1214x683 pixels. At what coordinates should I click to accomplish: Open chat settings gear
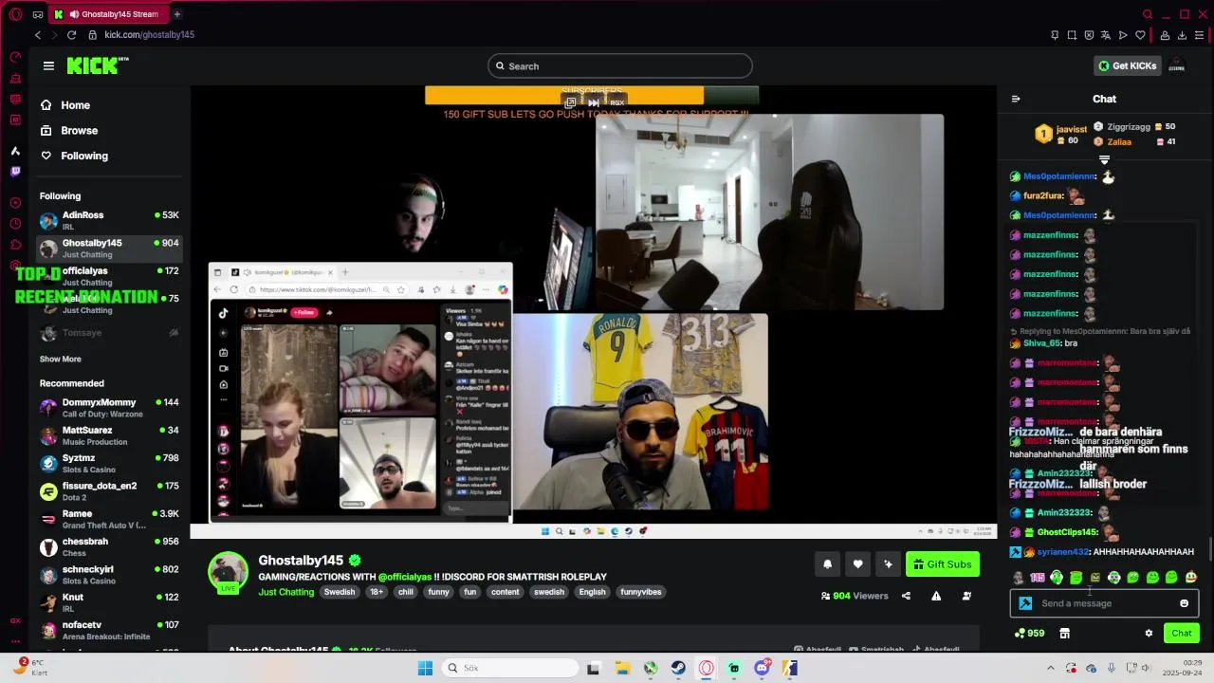[x=1149, y=633]
